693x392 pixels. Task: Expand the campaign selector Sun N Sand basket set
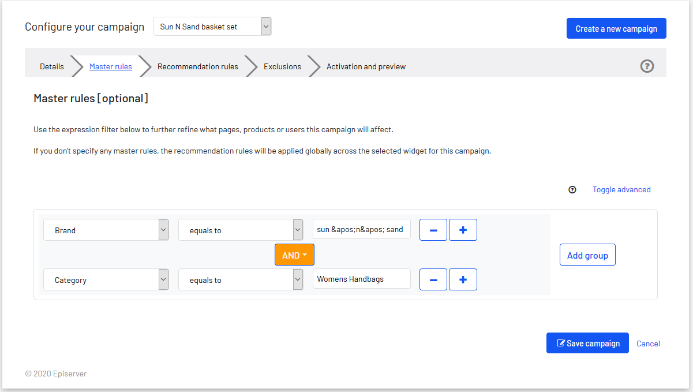pos(212,27)
